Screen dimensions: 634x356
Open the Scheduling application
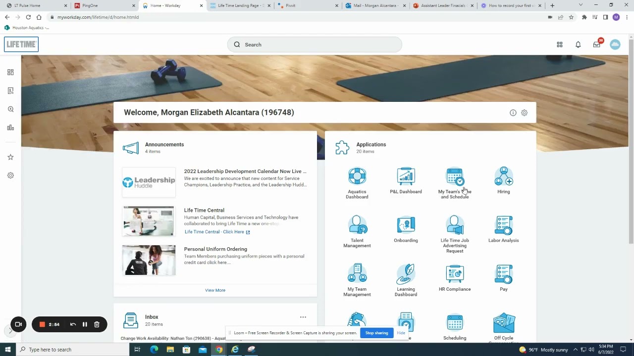tap(455, 326)
